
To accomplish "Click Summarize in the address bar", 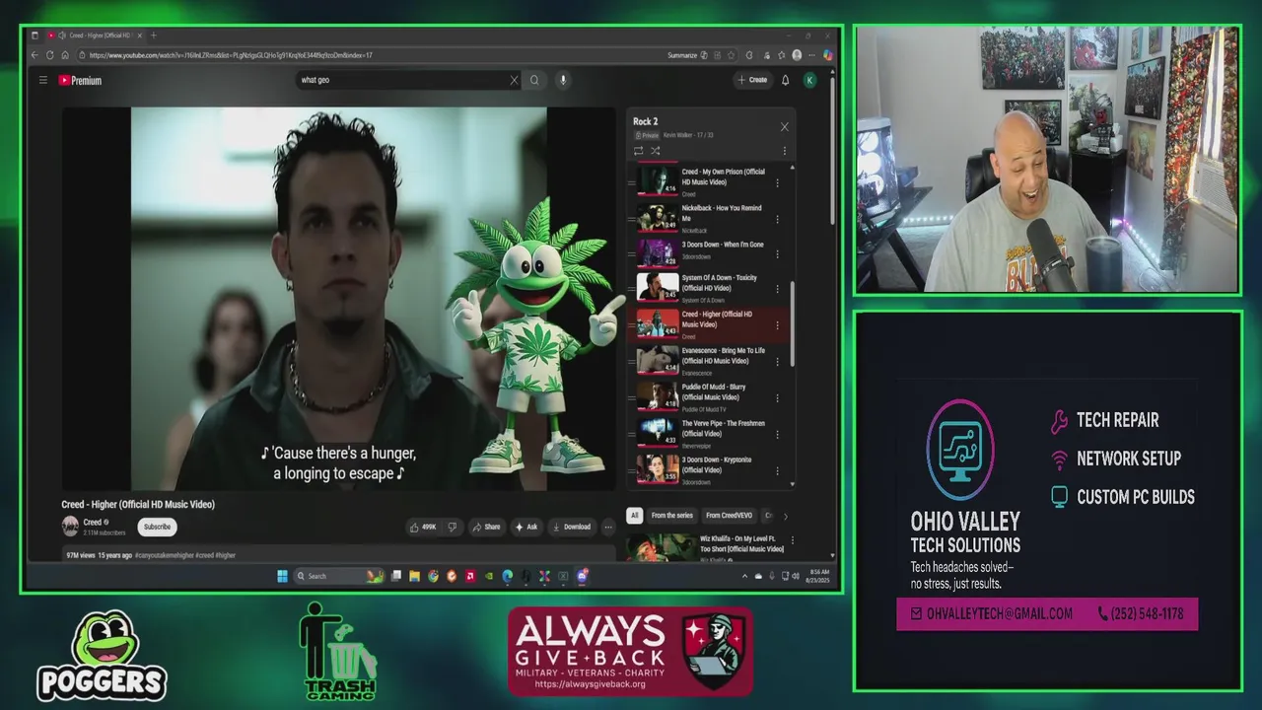I will click(682, 55).
